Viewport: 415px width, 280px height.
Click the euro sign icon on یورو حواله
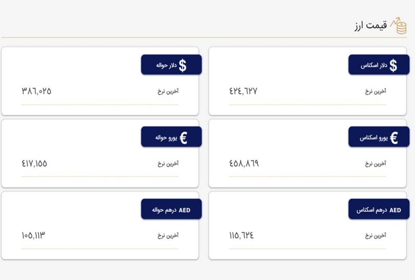coord(183,138)
